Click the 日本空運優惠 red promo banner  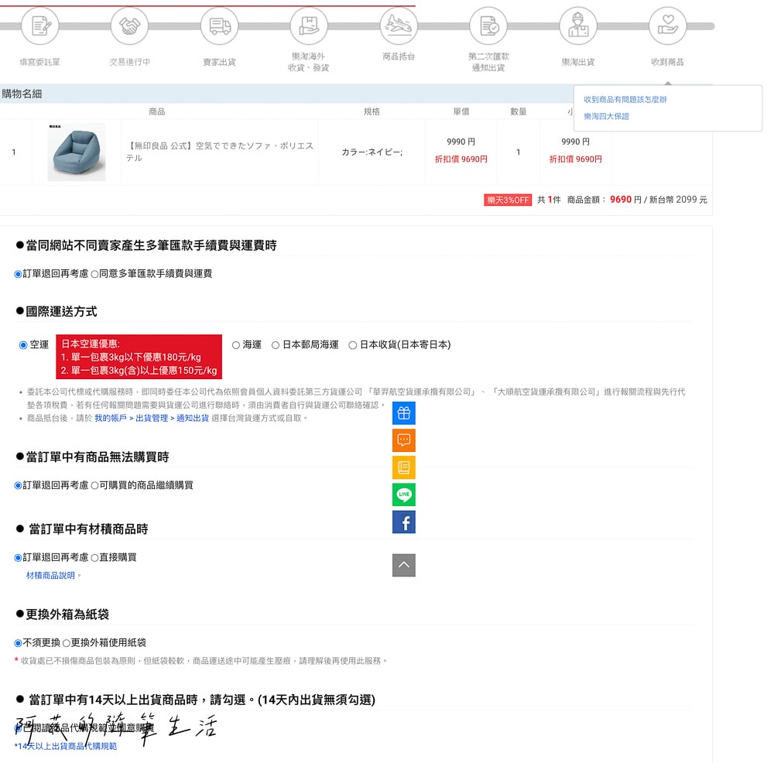(139, 357)
